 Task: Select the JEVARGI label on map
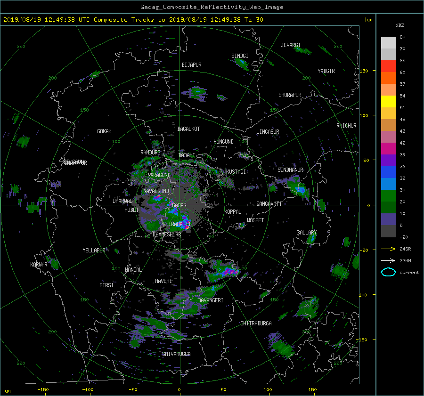[291, 45]
